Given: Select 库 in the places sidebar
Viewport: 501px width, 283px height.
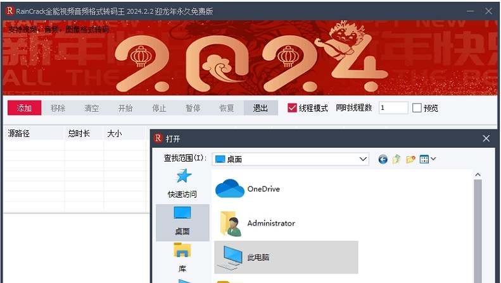Looking at the screenshot, I should [x=182, y=258].
